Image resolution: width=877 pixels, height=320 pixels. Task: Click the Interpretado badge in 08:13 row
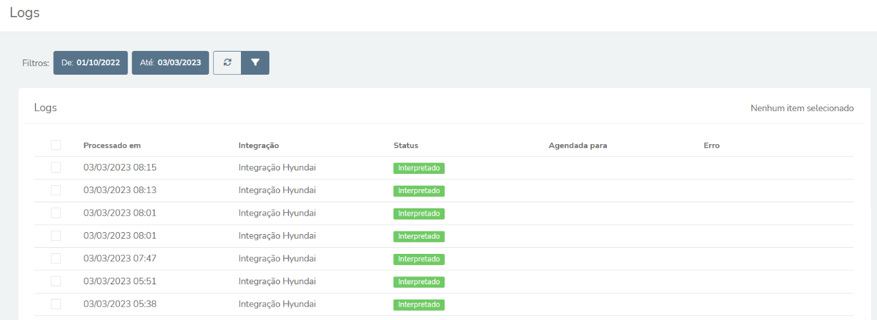click(419, 191)
